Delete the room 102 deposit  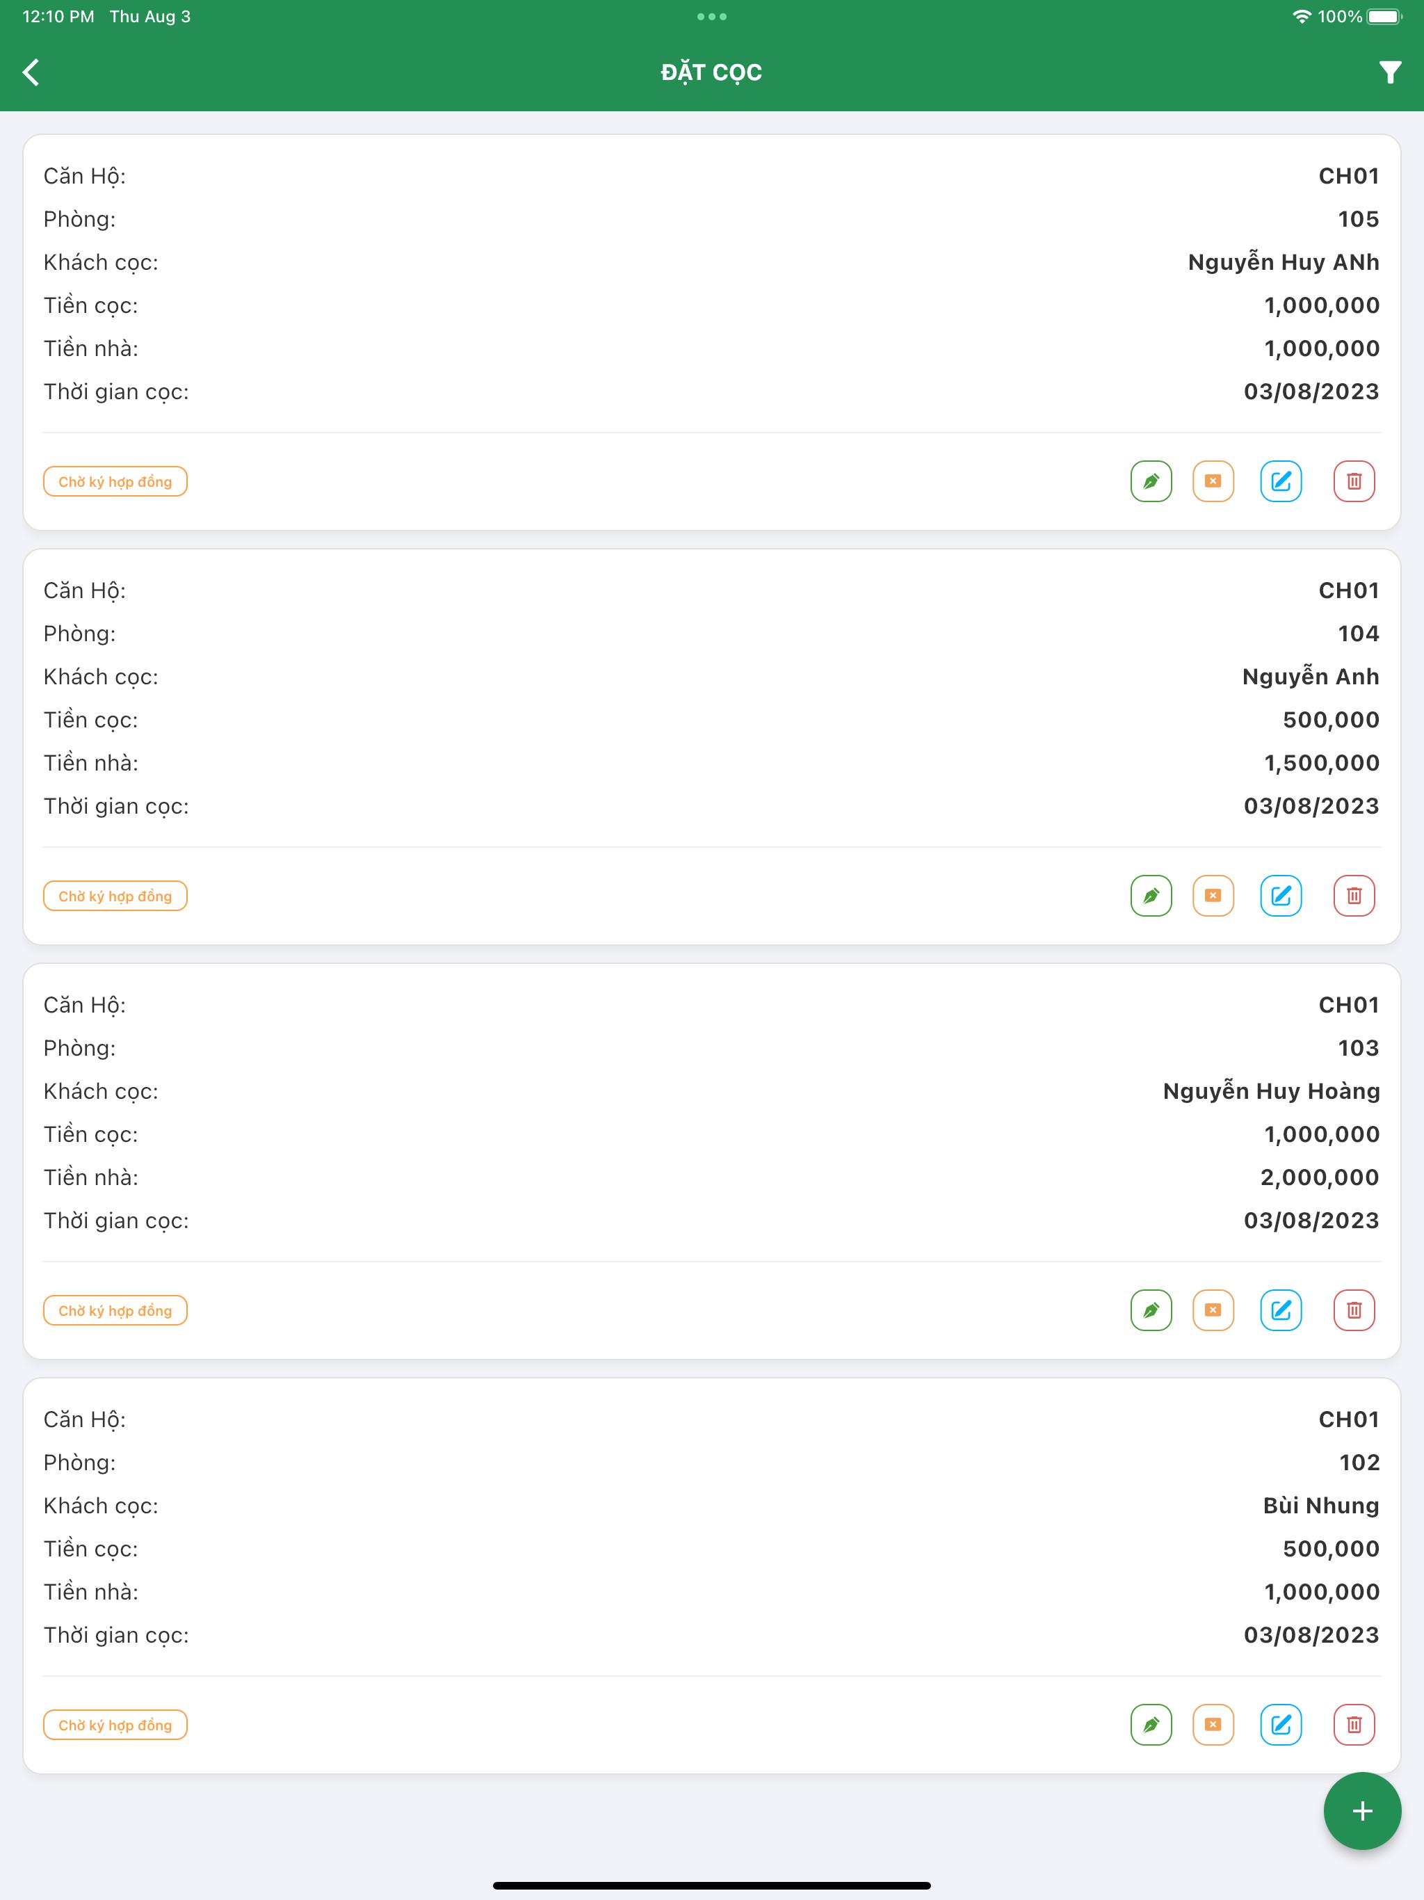tap(1354, 1725)
